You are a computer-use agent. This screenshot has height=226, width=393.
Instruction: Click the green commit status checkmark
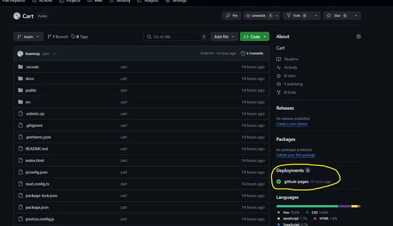click(x=55, y=53)
